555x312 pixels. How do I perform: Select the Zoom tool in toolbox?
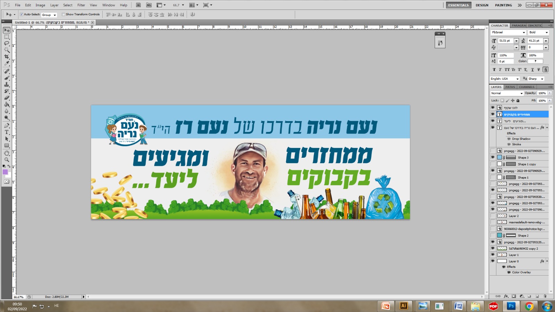[7, 160]
